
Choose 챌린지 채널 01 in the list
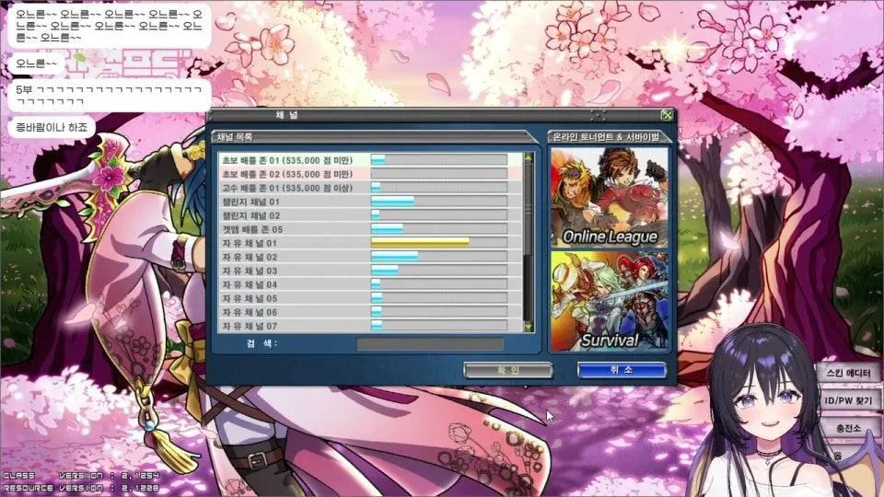(370, 202)
